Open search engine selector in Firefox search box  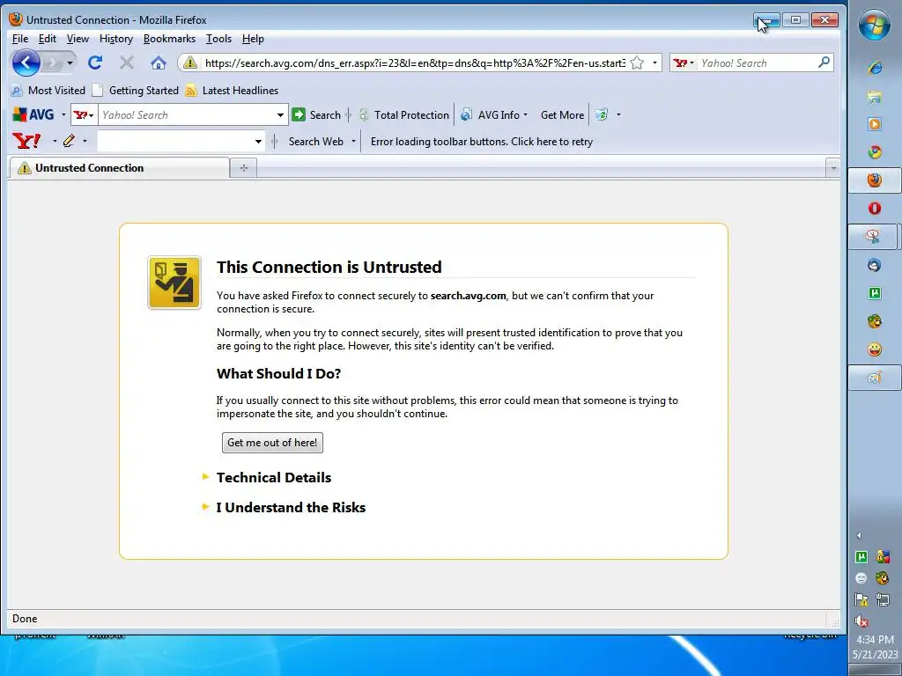(x=684, y=62)
